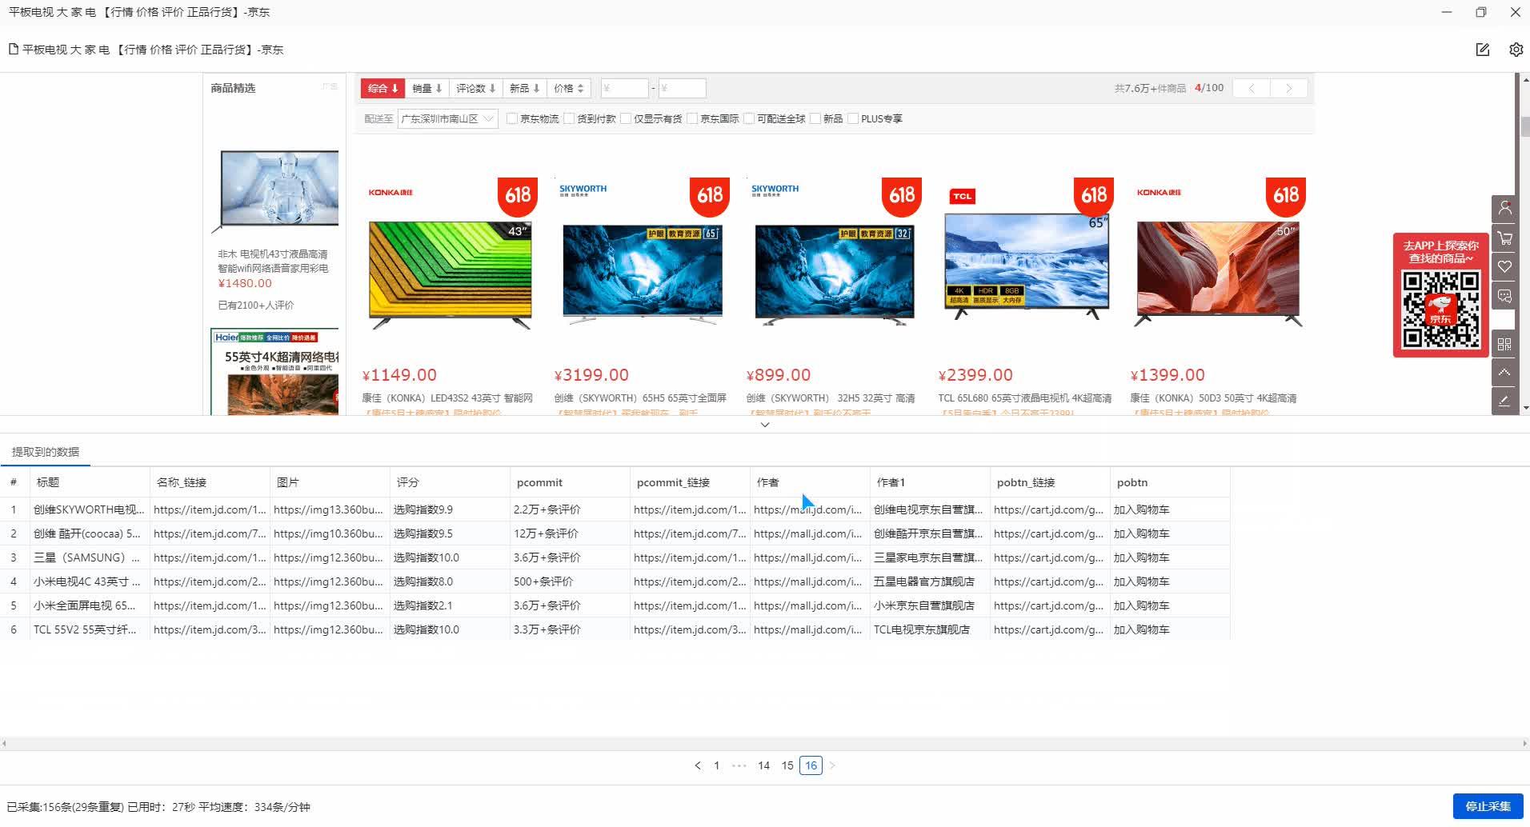Click JD sidebar feedback pencil icon
Image resolution: width=1530 pixels, height=827 pixels.
pos(1504,402)
